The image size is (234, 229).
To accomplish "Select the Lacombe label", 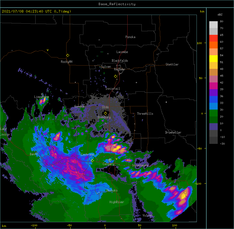I will (122, 52).
